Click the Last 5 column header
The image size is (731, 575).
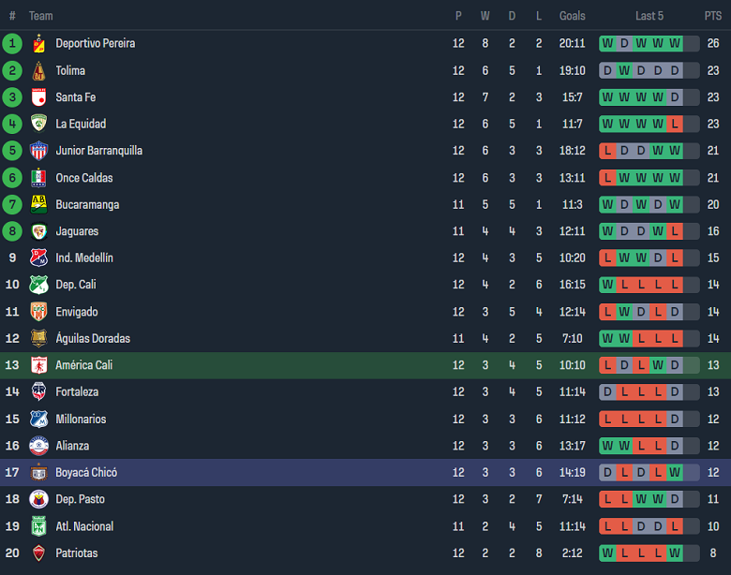click(649, 16)
